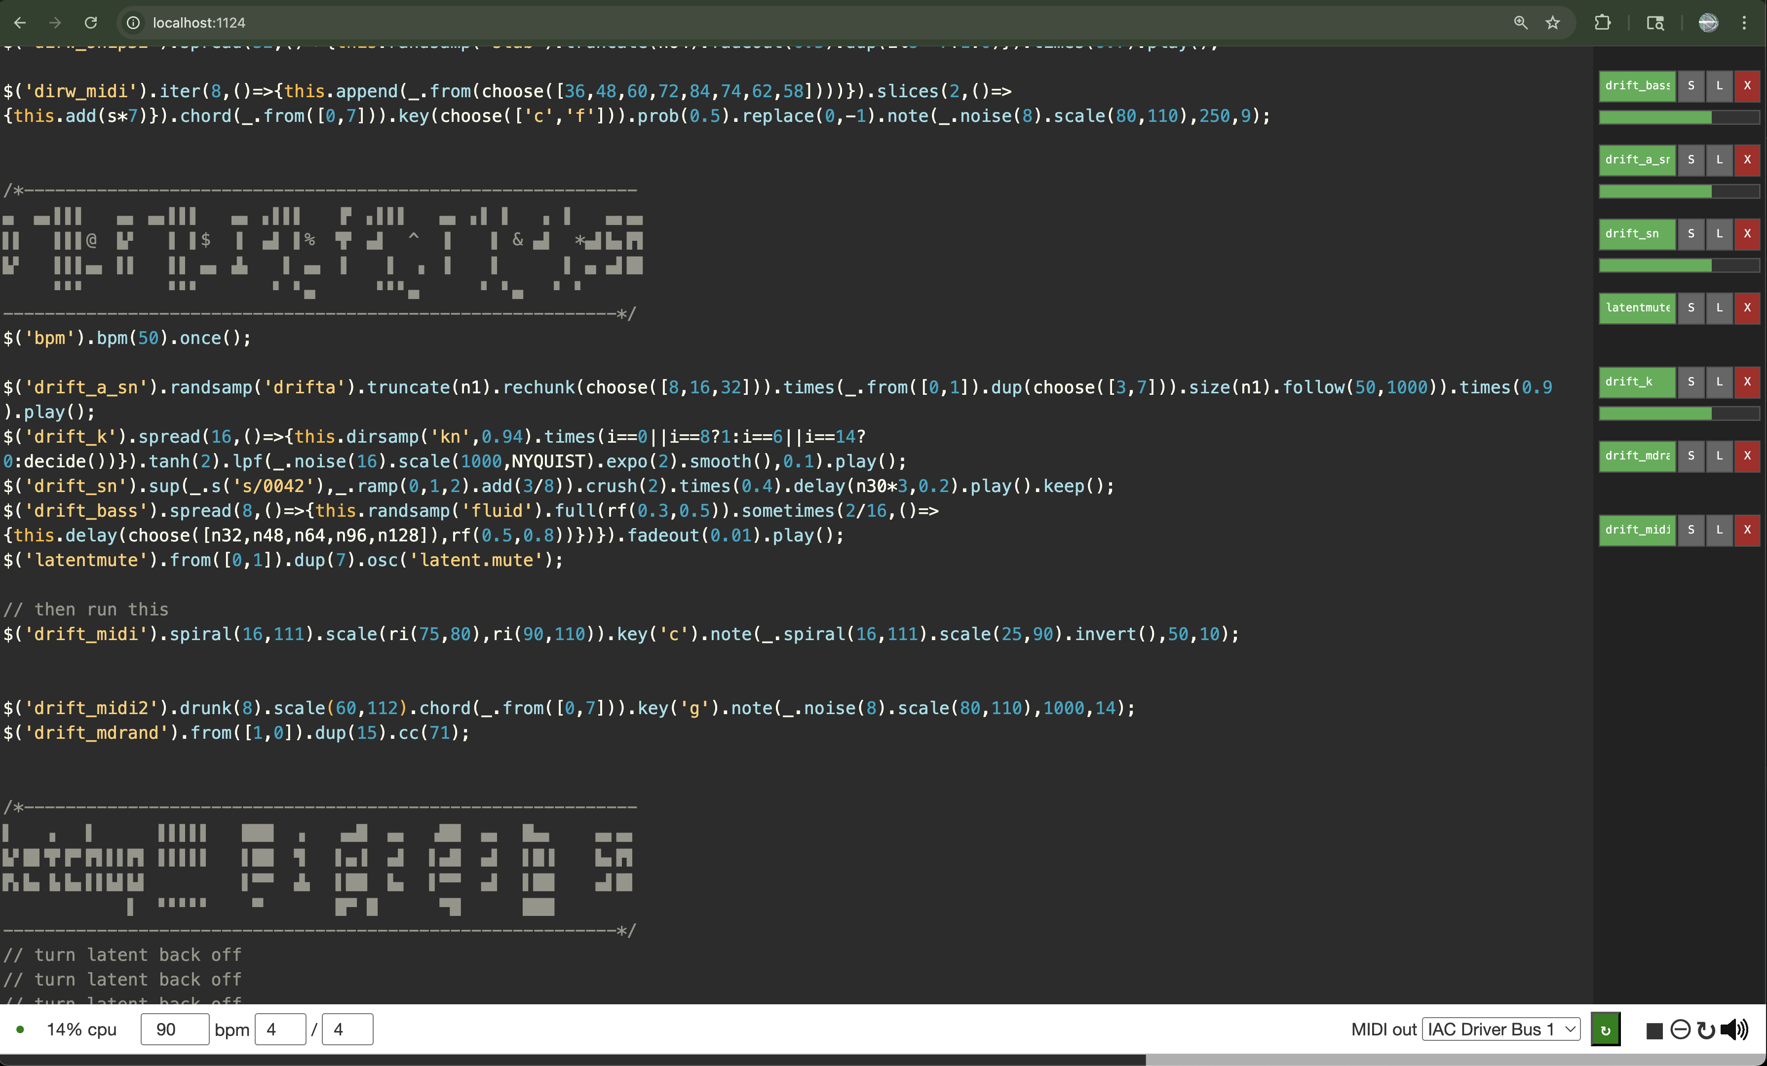Change IAC Driver Bus 1 selection menu
Viewport: 1767px width, 1066px height.
(x=1500, y=1028)
